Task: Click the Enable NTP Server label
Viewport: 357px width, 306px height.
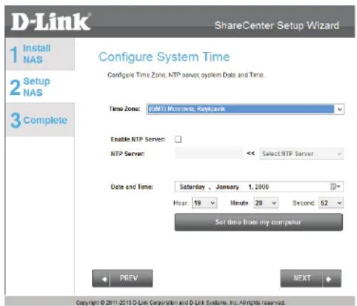Action: (x=138, y=139)
